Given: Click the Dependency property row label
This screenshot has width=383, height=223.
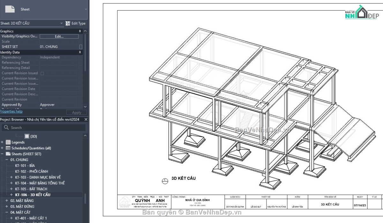Looking at the screenshot, I should [x=11, y=57].
